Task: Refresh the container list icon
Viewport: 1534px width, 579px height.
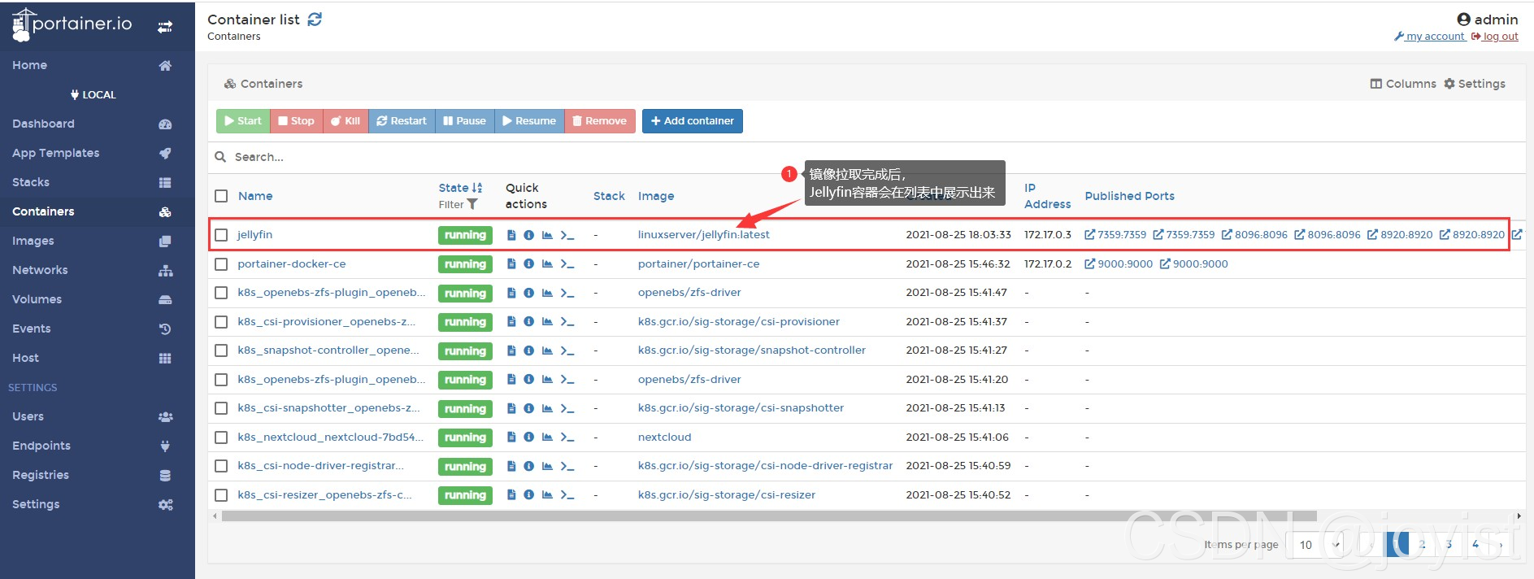Action: [x=315, y=19]
